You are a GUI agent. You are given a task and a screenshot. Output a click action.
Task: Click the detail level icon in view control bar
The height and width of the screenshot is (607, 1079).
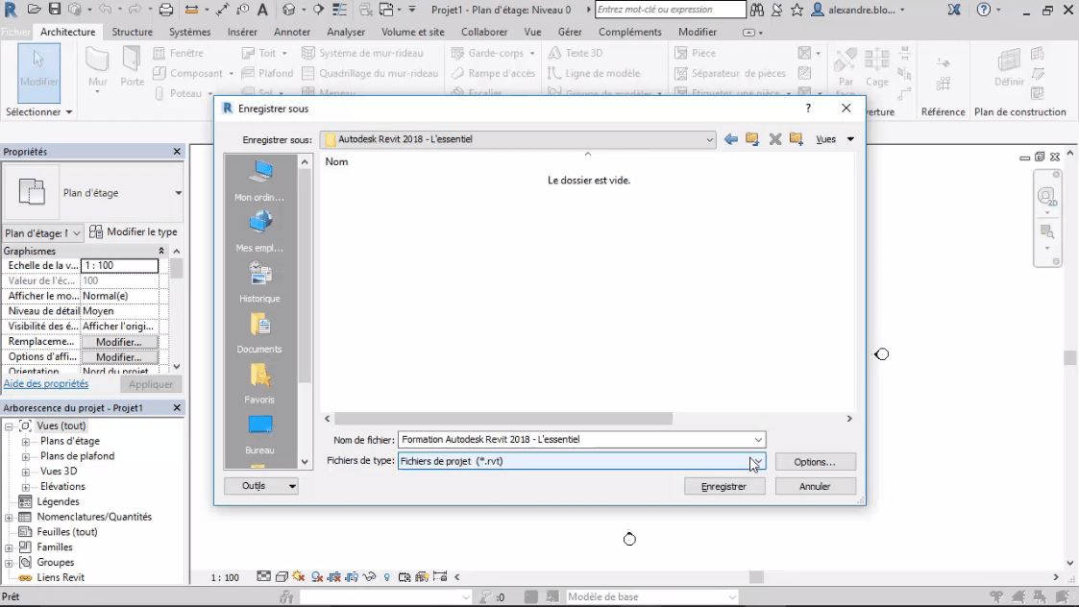(263, 576)
